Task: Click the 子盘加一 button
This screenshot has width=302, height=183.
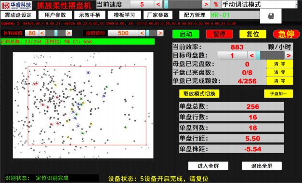Action: [278, 93]
